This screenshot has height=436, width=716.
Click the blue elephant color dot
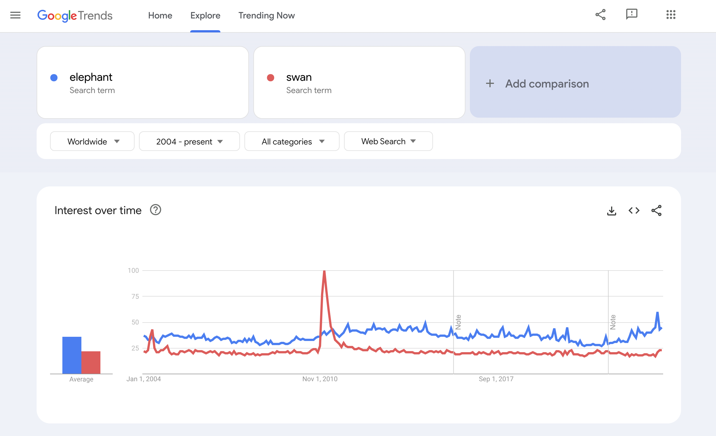point(54,77)
